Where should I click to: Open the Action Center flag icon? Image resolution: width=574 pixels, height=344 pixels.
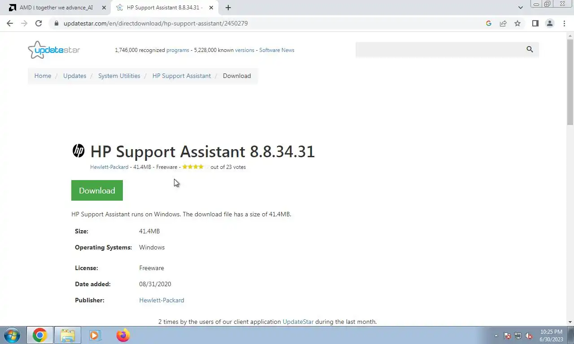pos(507,335)
